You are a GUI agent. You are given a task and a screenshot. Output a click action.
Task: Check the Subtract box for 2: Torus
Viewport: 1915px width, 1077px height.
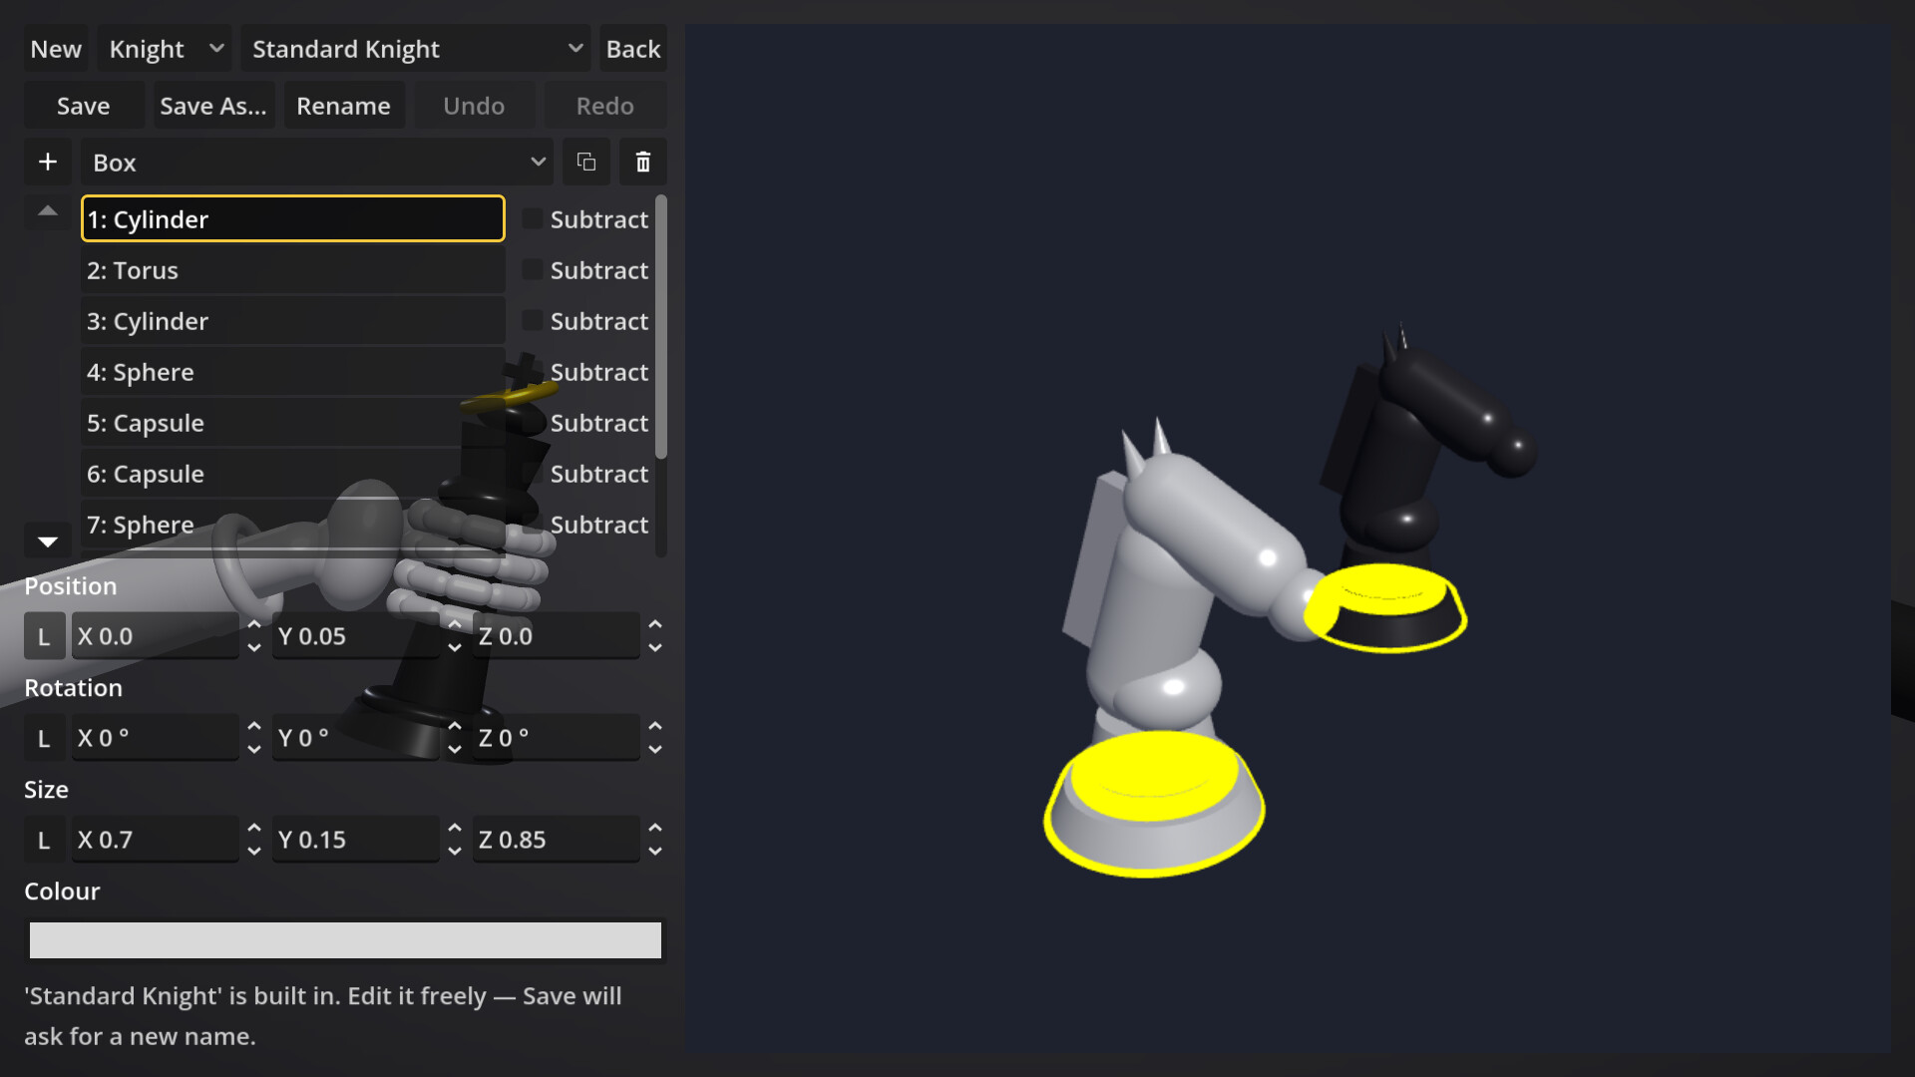pos(533,269)
